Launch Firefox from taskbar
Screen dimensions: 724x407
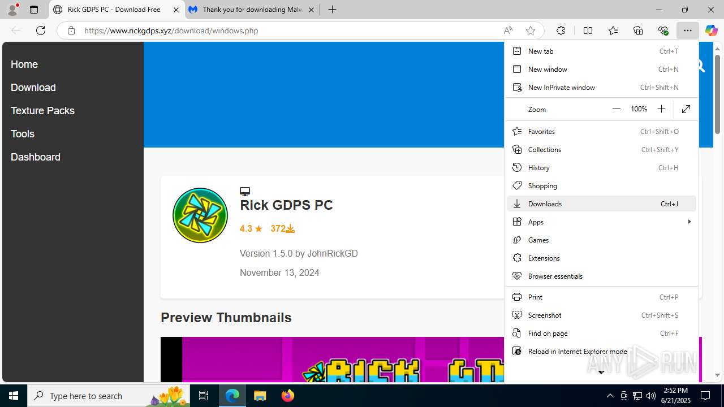point(288,396)
